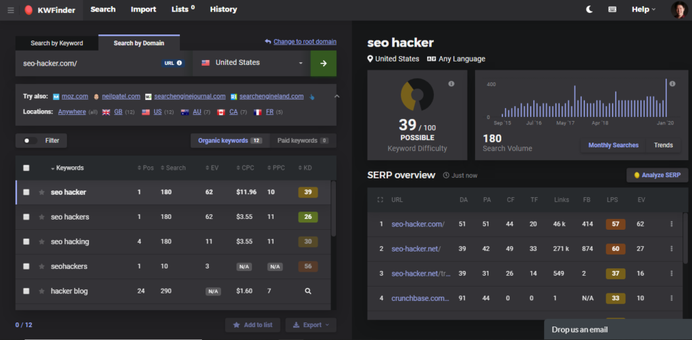This screenshot has width=692, height=340.
Task: Click hamburger menu icon beside KWFinder
Action: (10, 9)
